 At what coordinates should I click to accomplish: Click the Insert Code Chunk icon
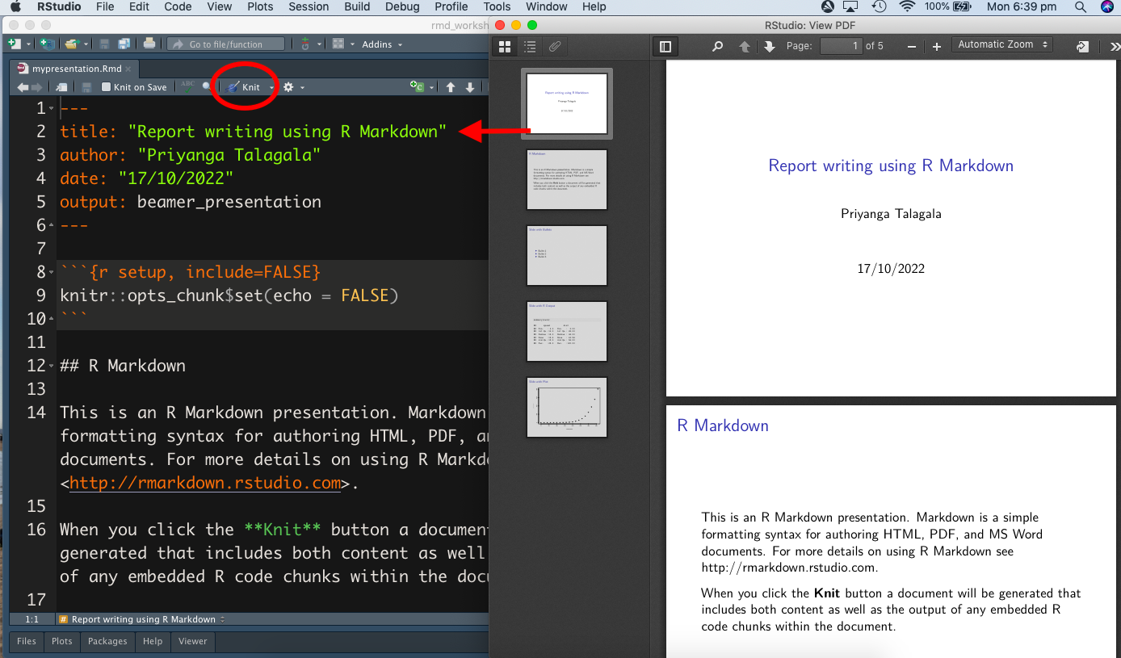click(417, 86)
